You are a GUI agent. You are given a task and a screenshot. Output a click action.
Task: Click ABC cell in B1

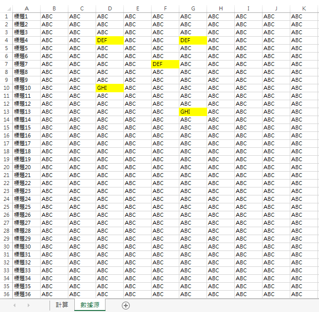[x=54, y=16]
